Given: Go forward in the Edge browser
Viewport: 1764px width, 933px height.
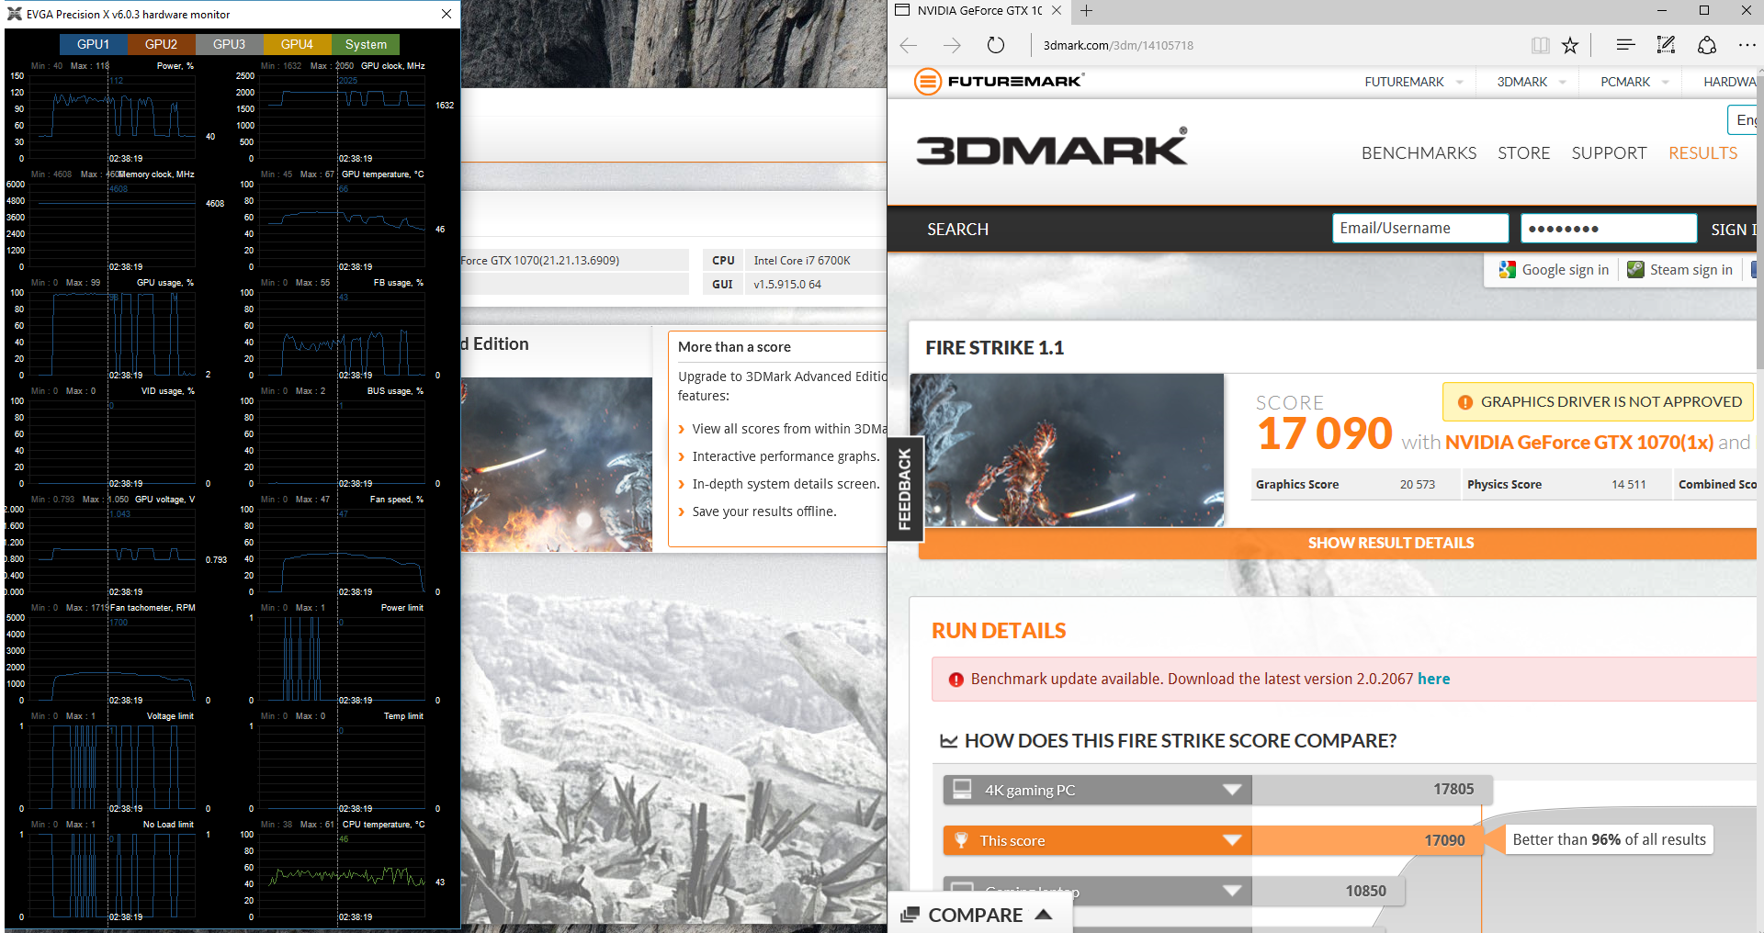Looking at the screenshot, I should [952, 45].
